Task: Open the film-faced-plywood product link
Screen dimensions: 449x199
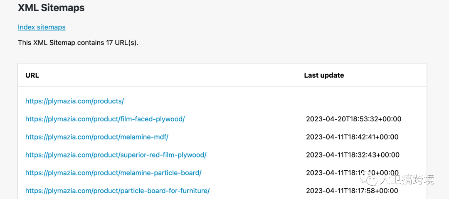Action: click(x=105, y=119)
